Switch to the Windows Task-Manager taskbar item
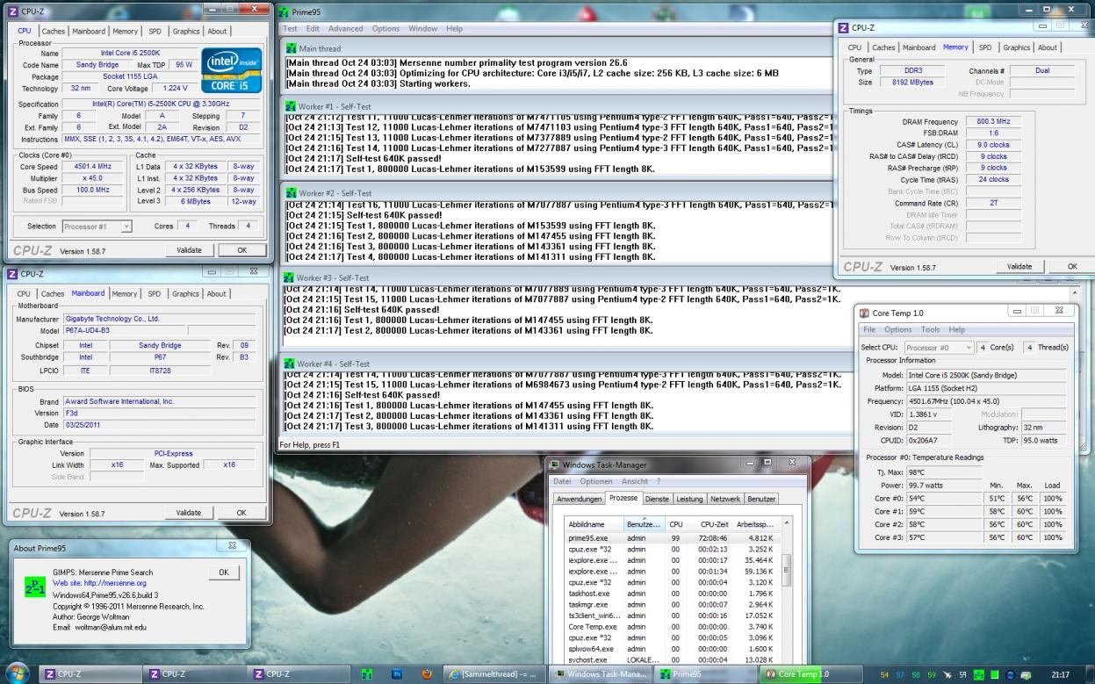 (x=601, y=673)
